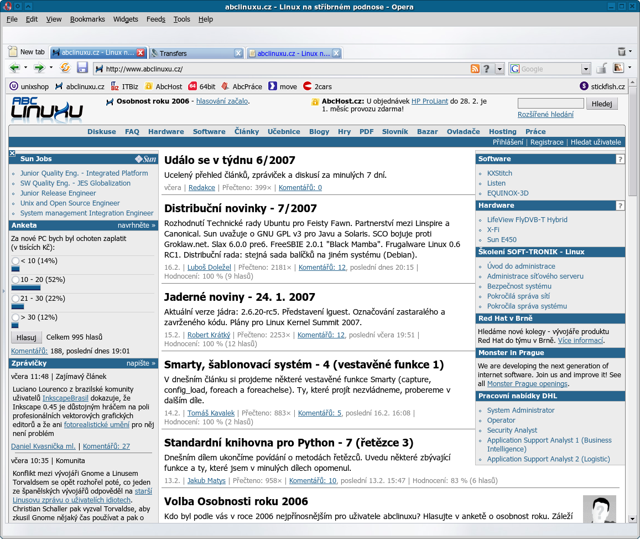Reload the page with the orange refresh icon

click(x=65, y=68)
